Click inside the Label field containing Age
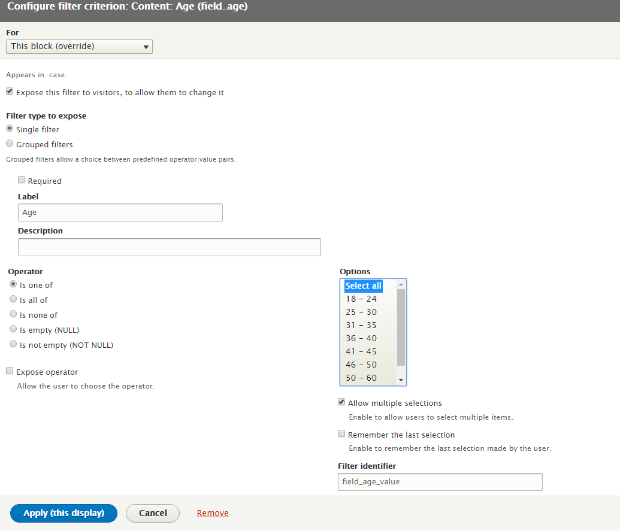The image size is (620, 531). tap(120, 212)
